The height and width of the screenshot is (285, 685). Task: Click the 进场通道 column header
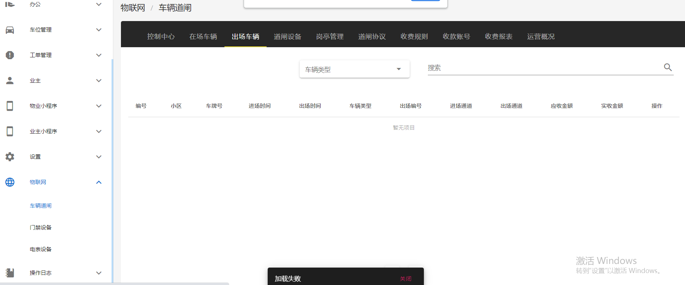(x=461, y=106)
